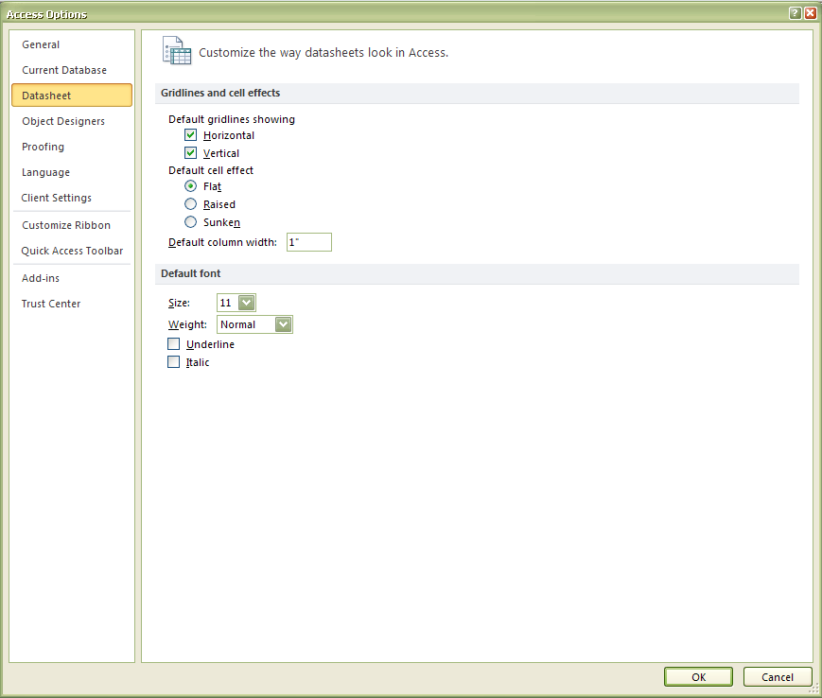Click the Gridlines and cell effects heading
Image resolution: width=822 pixels, height=698 pixels.
220,93
